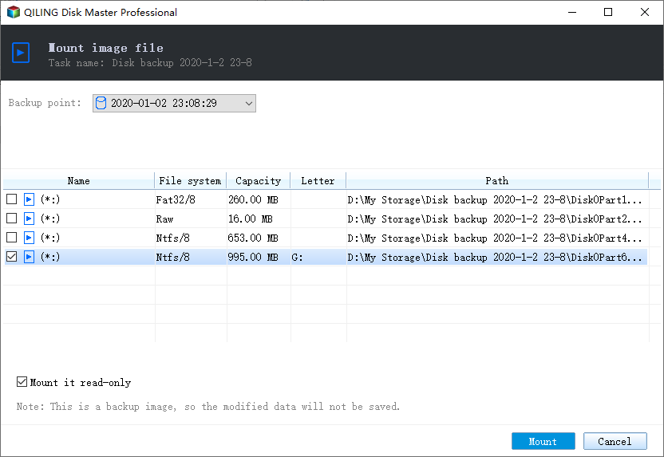
Task: Click the Mount button
Action: pos(543,441)
